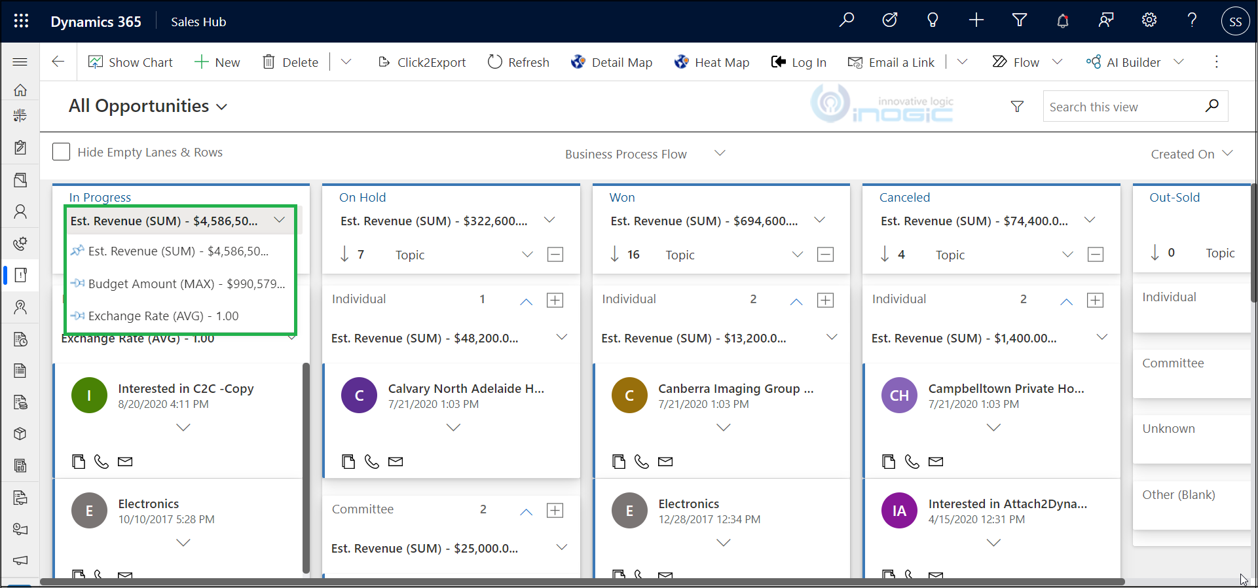Click the back arrow button

(58, 62)
